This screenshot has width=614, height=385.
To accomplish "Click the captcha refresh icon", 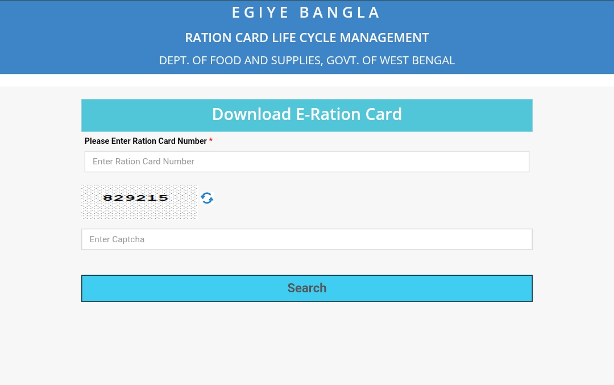I will pyautogui.click(x=207, y=198).
